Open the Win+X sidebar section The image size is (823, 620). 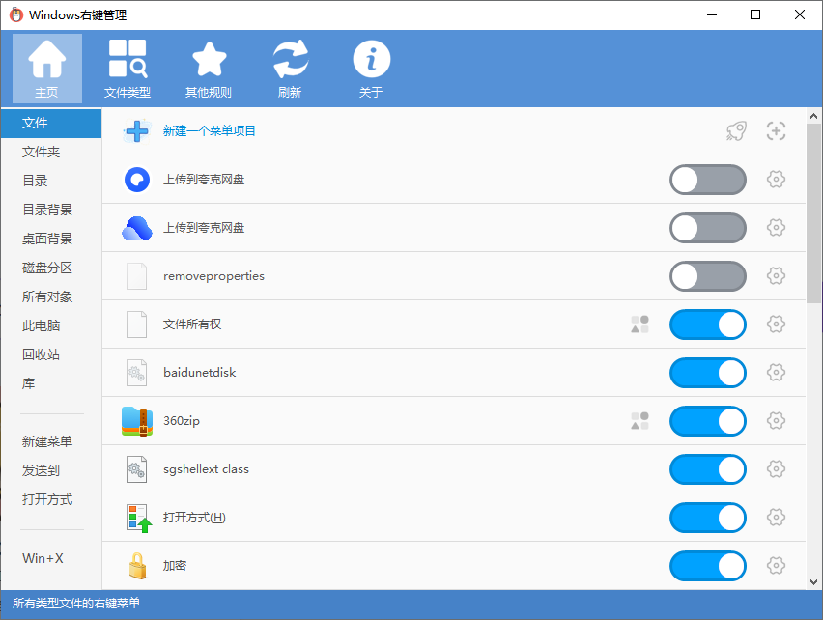click(42, 558)
